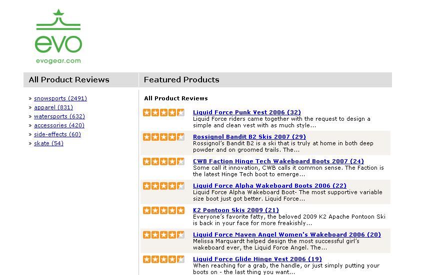This screenshot has width=421, height=275.
Task: Open Liquid Force Punk Vest 2006 review
Action: click(x=247, y=112)
